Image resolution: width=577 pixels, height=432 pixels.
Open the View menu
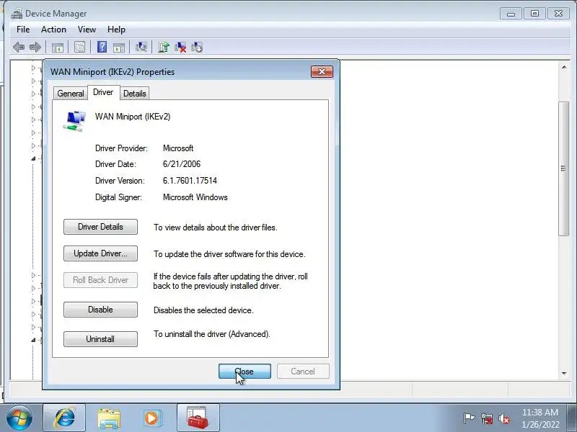pyautogui.click(x=87, y=30)
